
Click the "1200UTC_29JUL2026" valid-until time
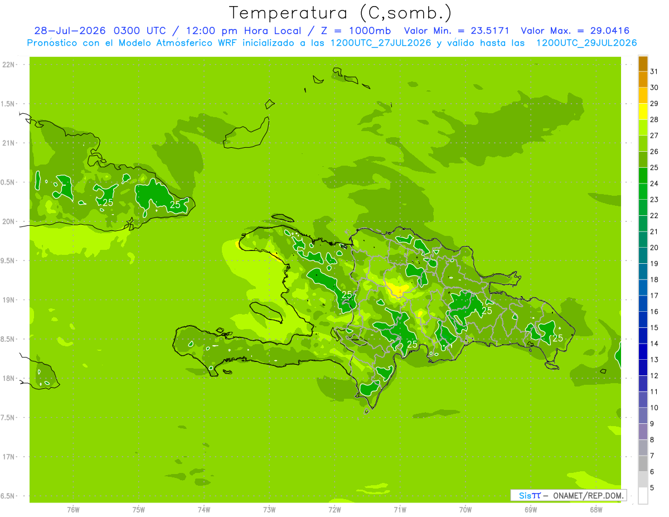[x=586, y=43]
